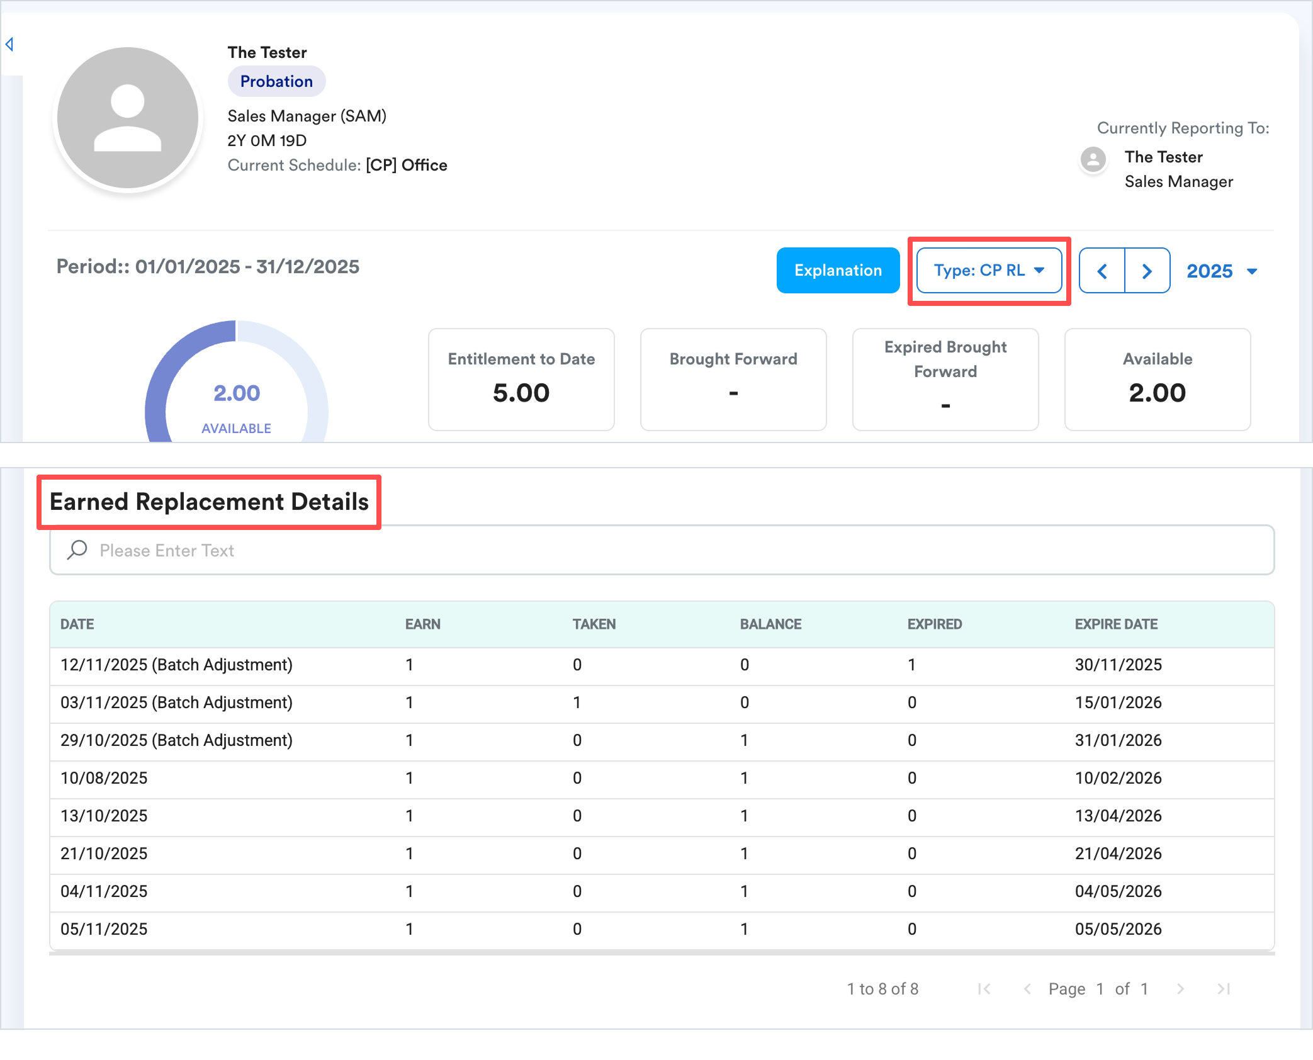
Task: Click the reporting manager's small avatar icon
Action: click(1093, 159)
